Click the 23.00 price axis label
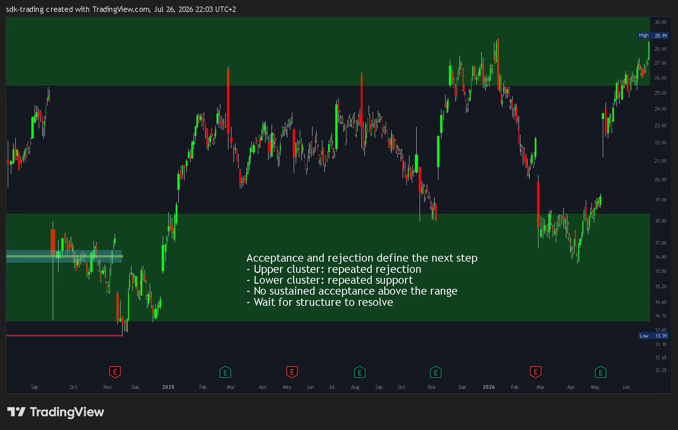 point(661,126)
